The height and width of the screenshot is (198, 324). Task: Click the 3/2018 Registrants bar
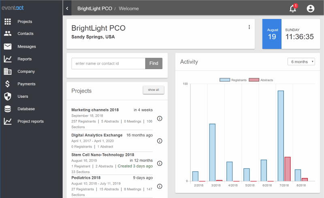coord(212,152)
